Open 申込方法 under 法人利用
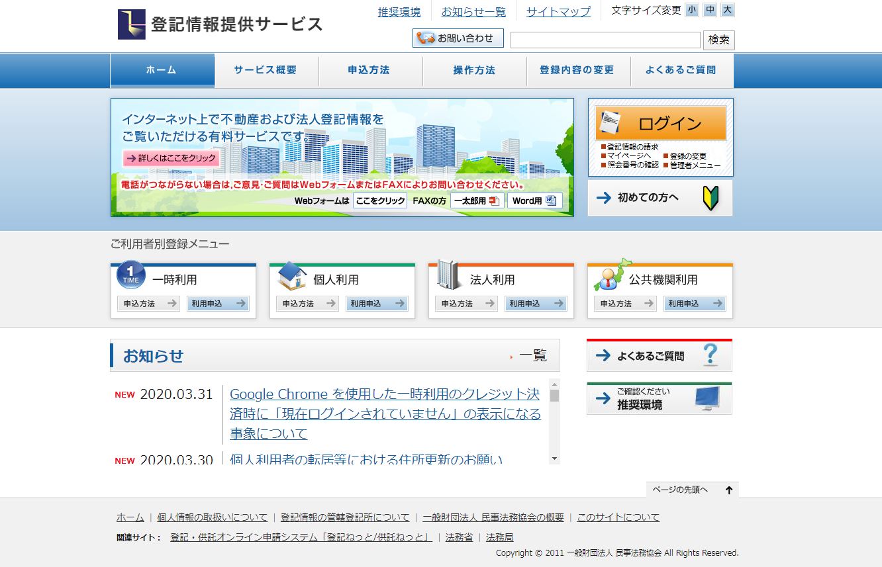Screen dimensions: 882x567 coord(466,304)
